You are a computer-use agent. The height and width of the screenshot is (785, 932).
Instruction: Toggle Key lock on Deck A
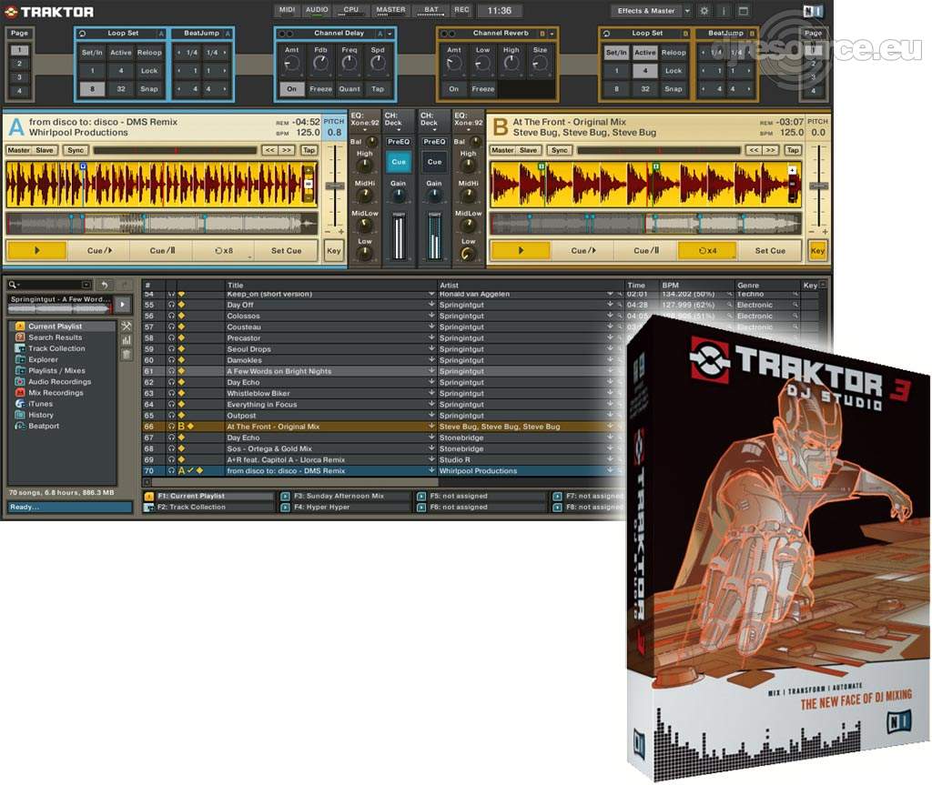point(333,250)
